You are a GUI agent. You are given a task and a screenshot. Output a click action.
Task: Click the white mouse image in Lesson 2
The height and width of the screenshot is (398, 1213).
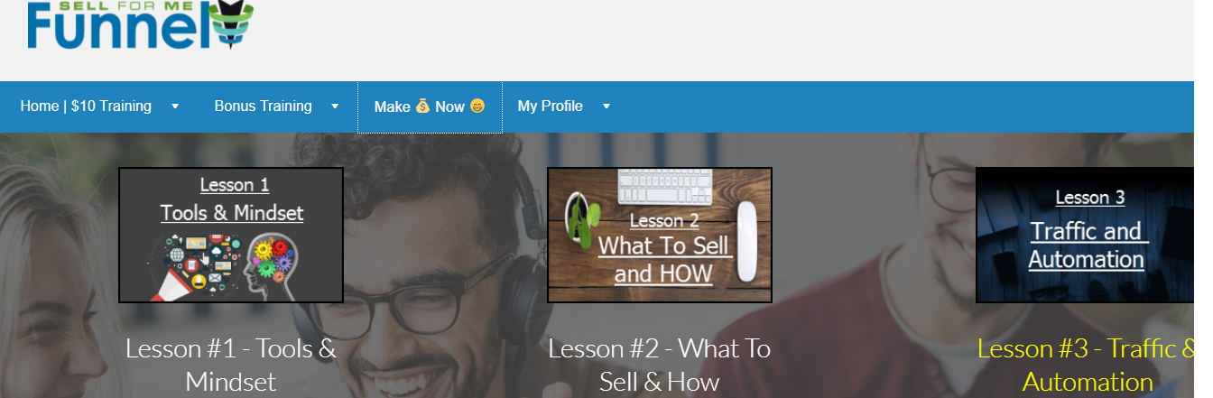point(747,242)
